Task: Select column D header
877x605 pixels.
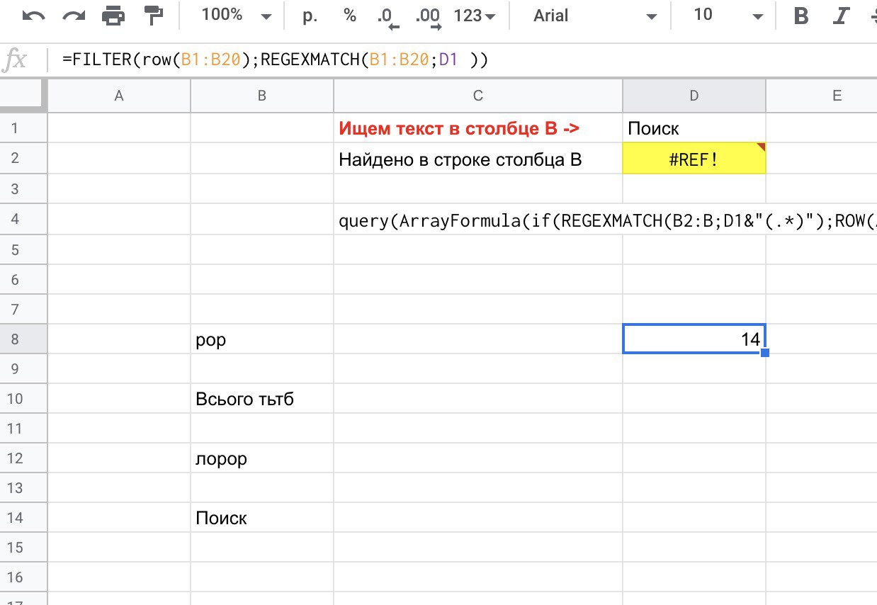Action: [694, 96]
